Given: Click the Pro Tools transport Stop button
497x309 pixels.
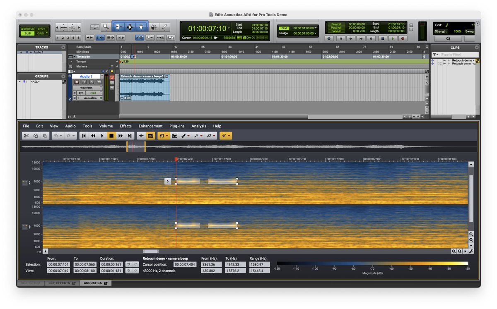Looking at the screenshot, I should [383, 38].
